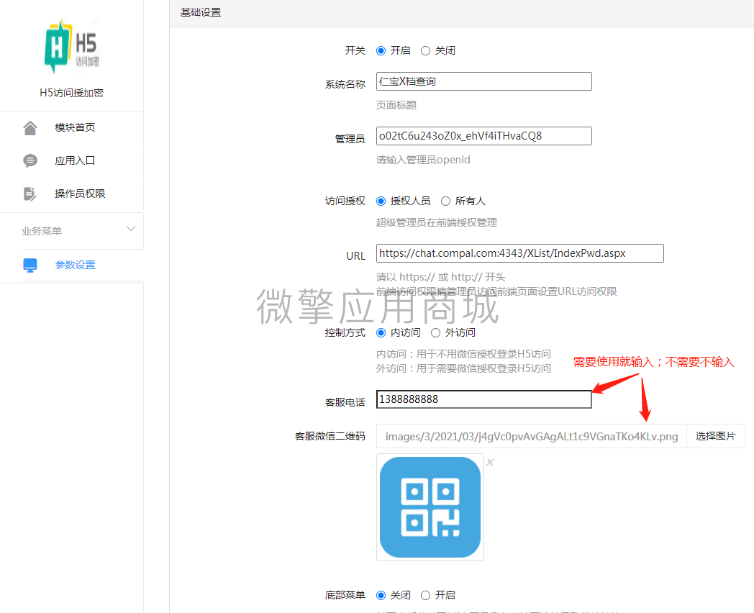This screenshot has height=613, width=754.
Task: Enable 底部菜单 with the 开启 radio
Action: 426,596
